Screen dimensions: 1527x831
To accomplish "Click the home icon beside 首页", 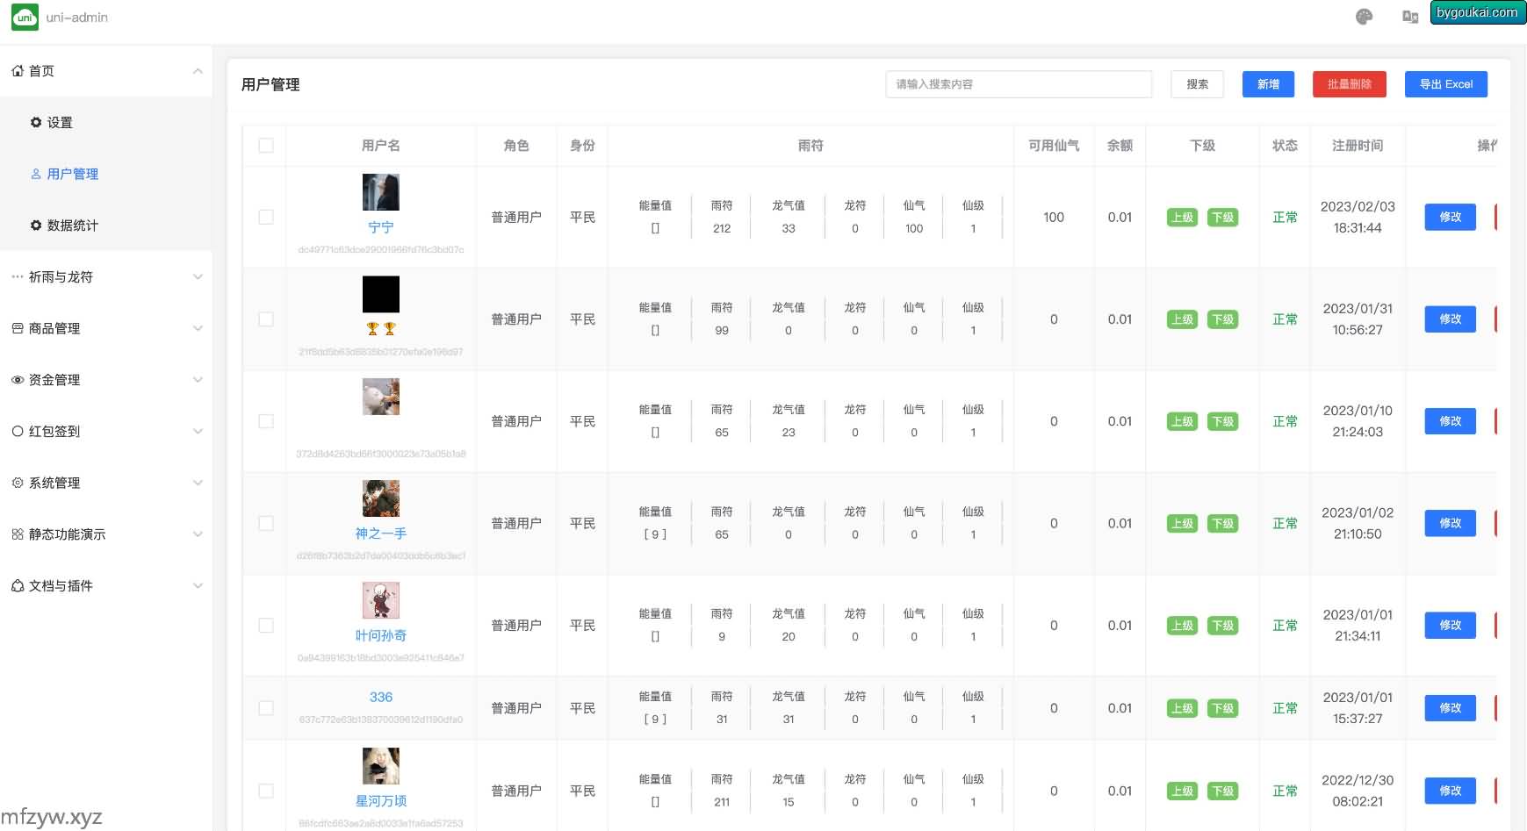I will coord(18,71).
